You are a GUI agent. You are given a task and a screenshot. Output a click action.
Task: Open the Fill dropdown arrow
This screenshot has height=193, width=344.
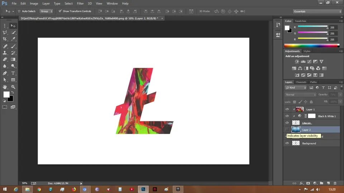340,102
